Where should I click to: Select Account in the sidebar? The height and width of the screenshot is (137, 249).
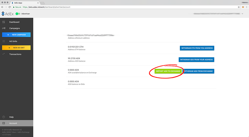[16, 123]
